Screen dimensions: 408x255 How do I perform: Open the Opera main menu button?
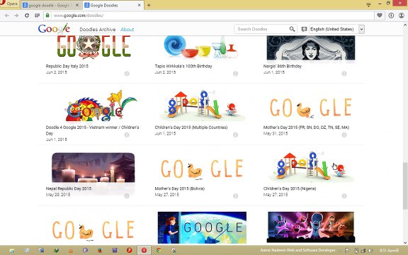click(x=10, y=4)
